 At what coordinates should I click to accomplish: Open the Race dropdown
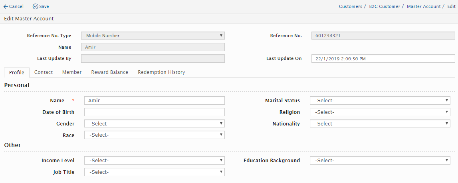pos(154,135)
